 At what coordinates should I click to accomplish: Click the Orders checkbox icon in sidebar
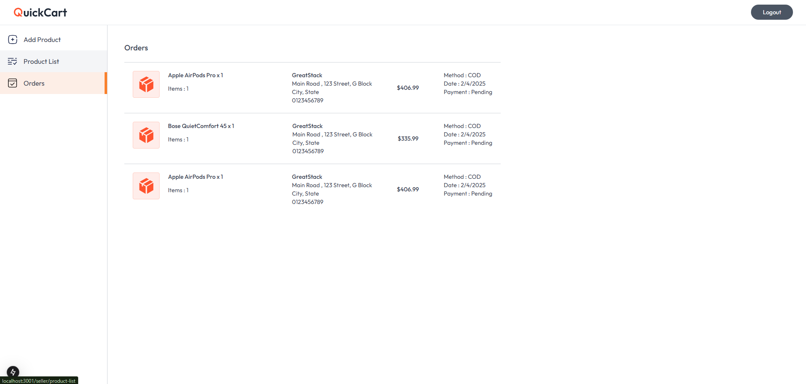click(13, 83)
